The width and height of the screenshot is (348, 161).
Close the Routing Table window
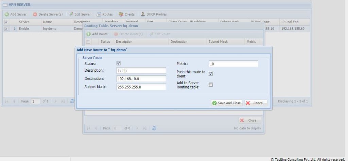(x=249, y=120)
